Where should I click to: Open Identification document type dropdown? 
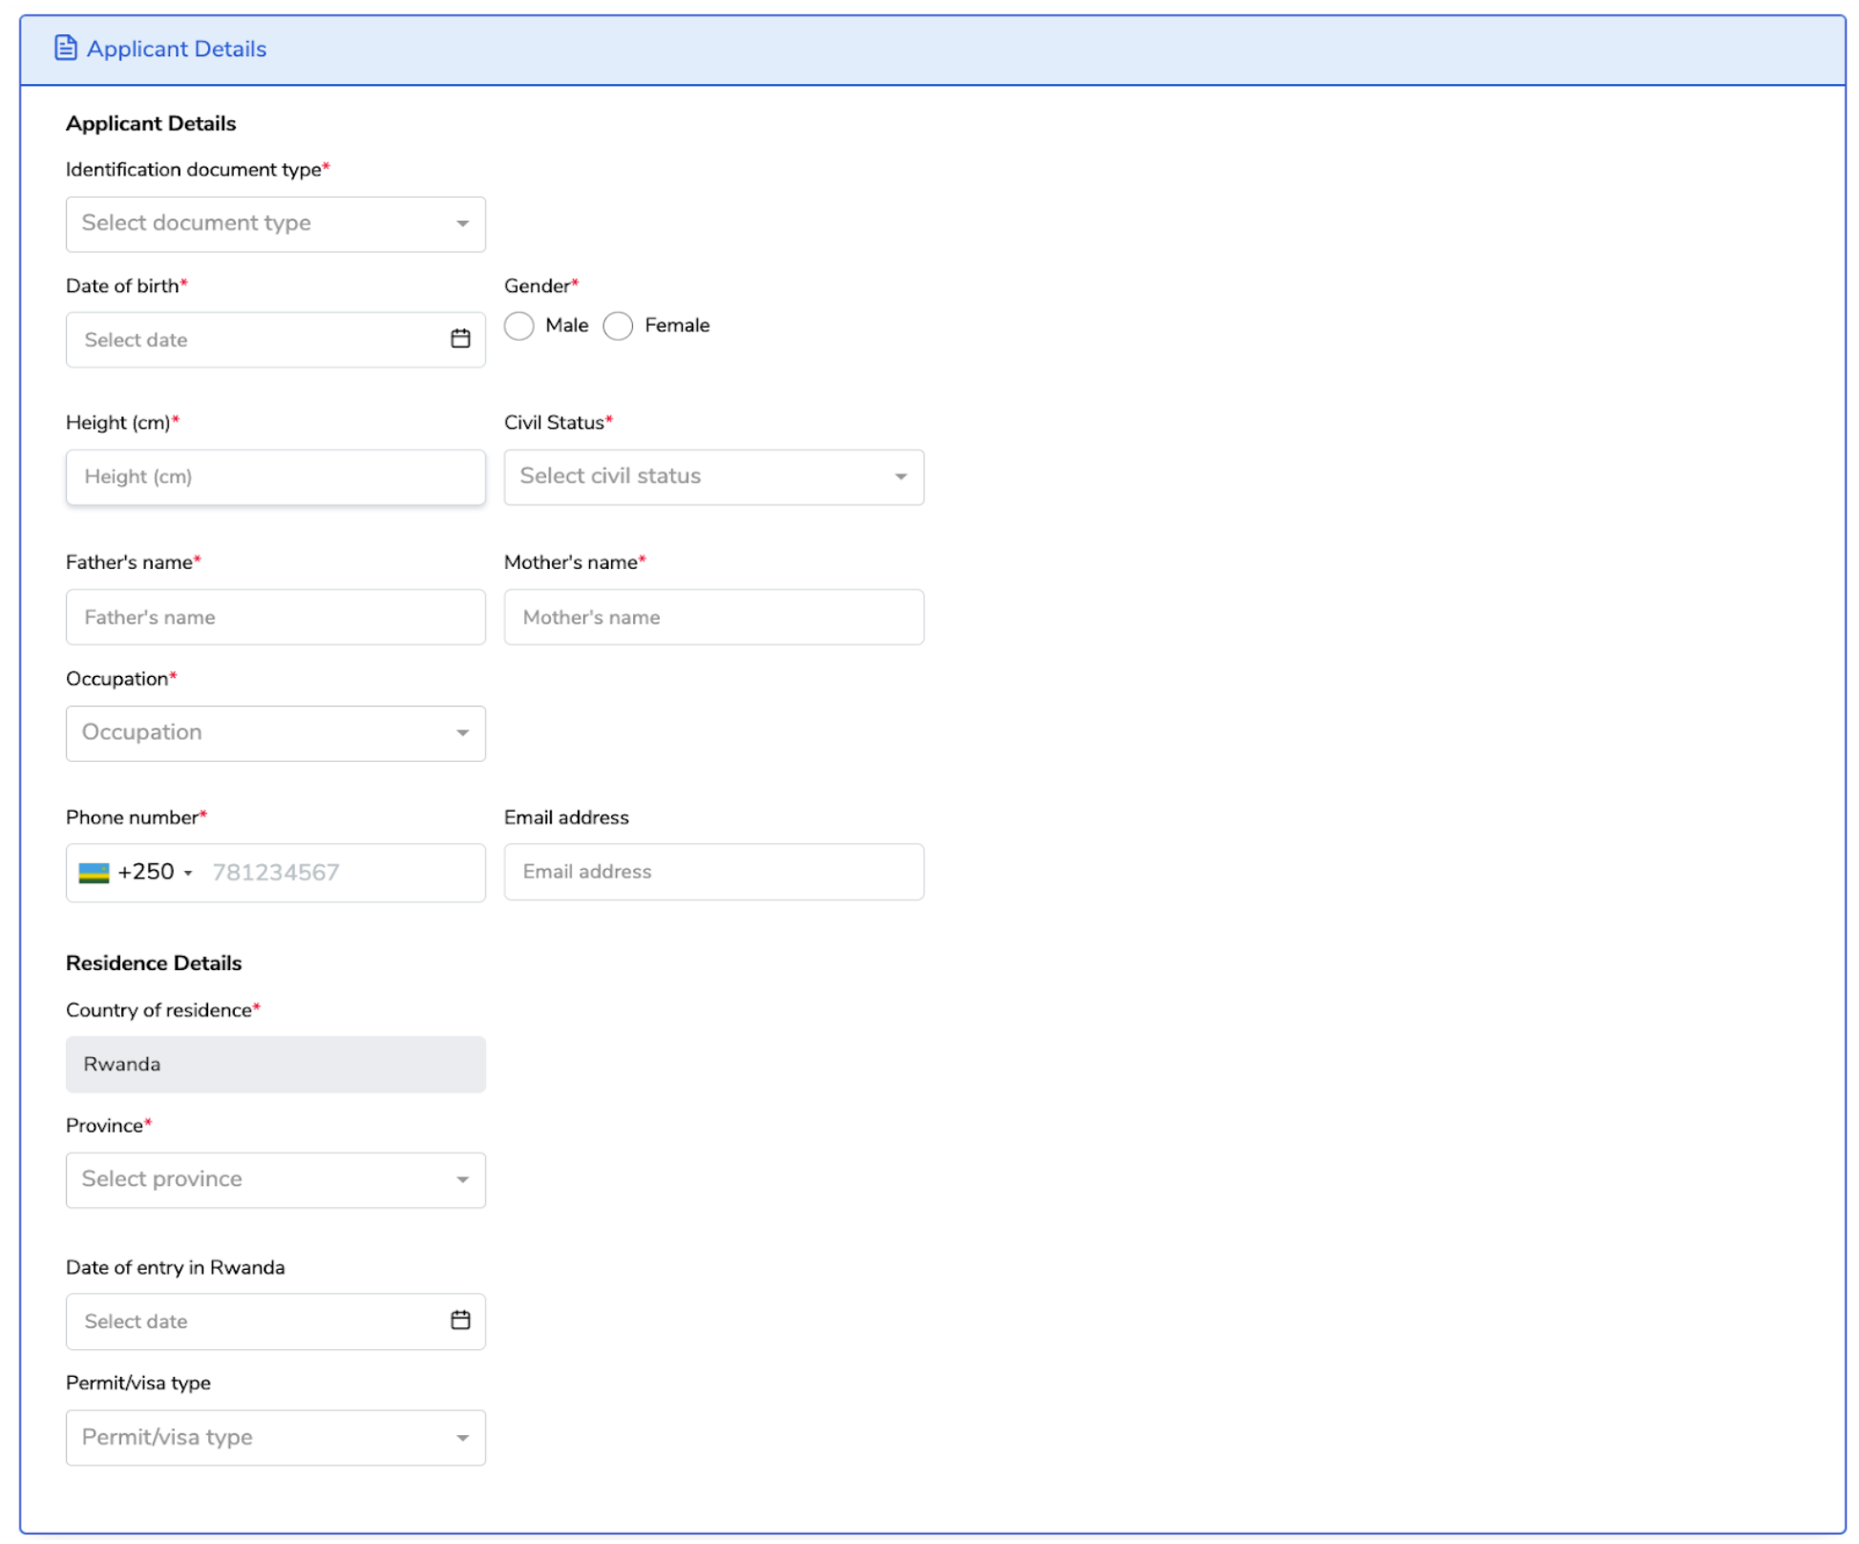click(x=275, y=224)
